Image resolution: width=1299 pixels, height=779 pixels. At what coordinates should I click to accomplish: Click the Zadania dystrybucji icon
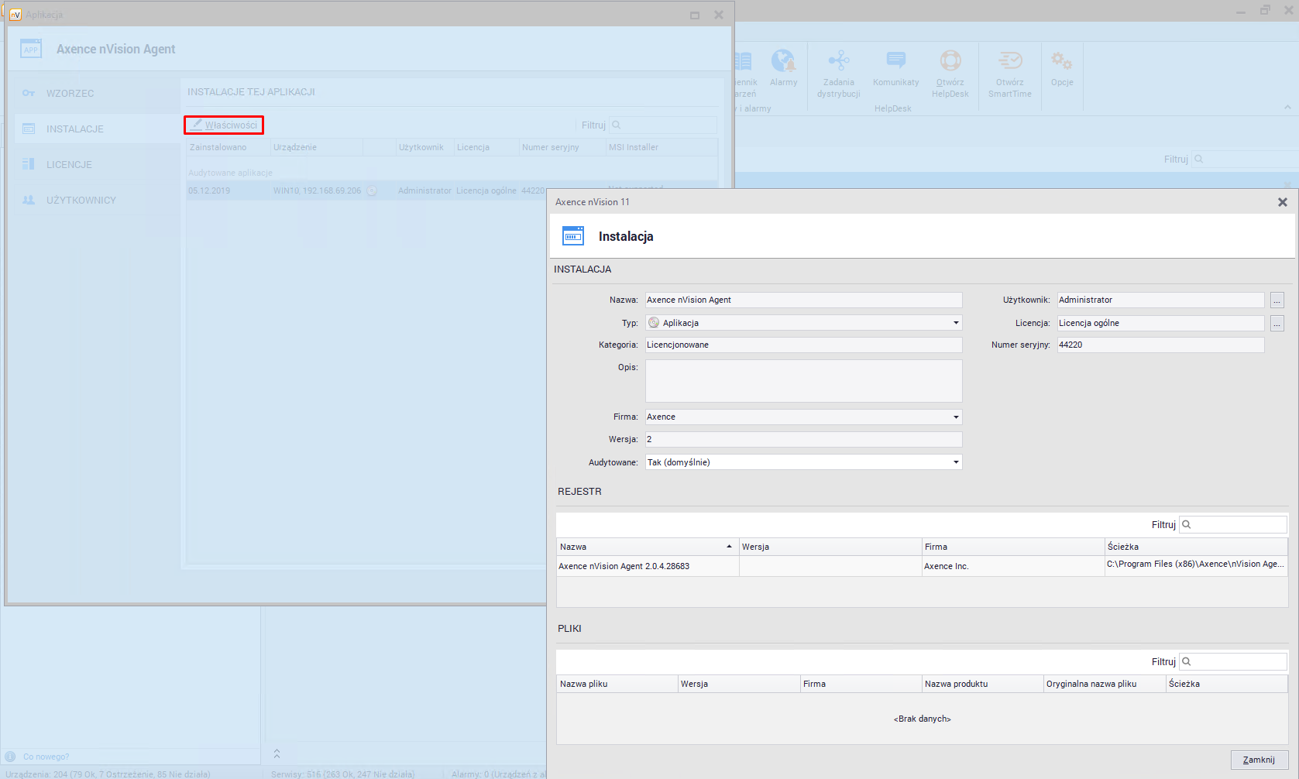838,62
